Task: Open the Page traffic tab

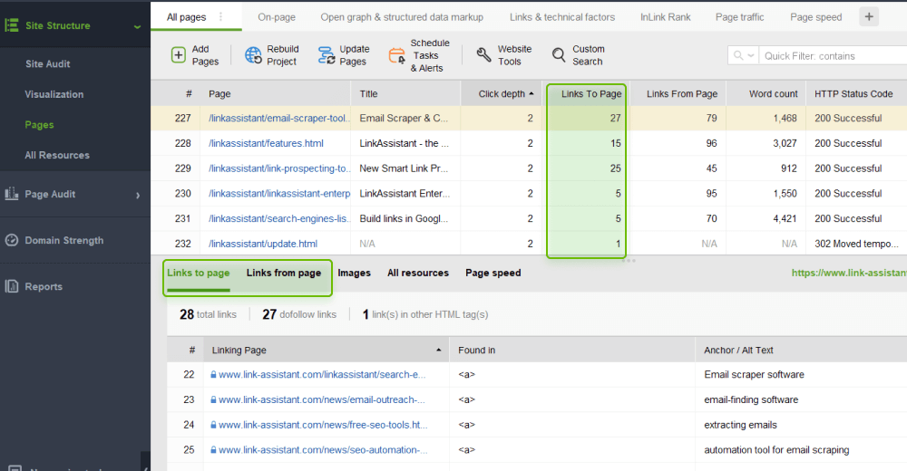Action: [x=739, y=17]
